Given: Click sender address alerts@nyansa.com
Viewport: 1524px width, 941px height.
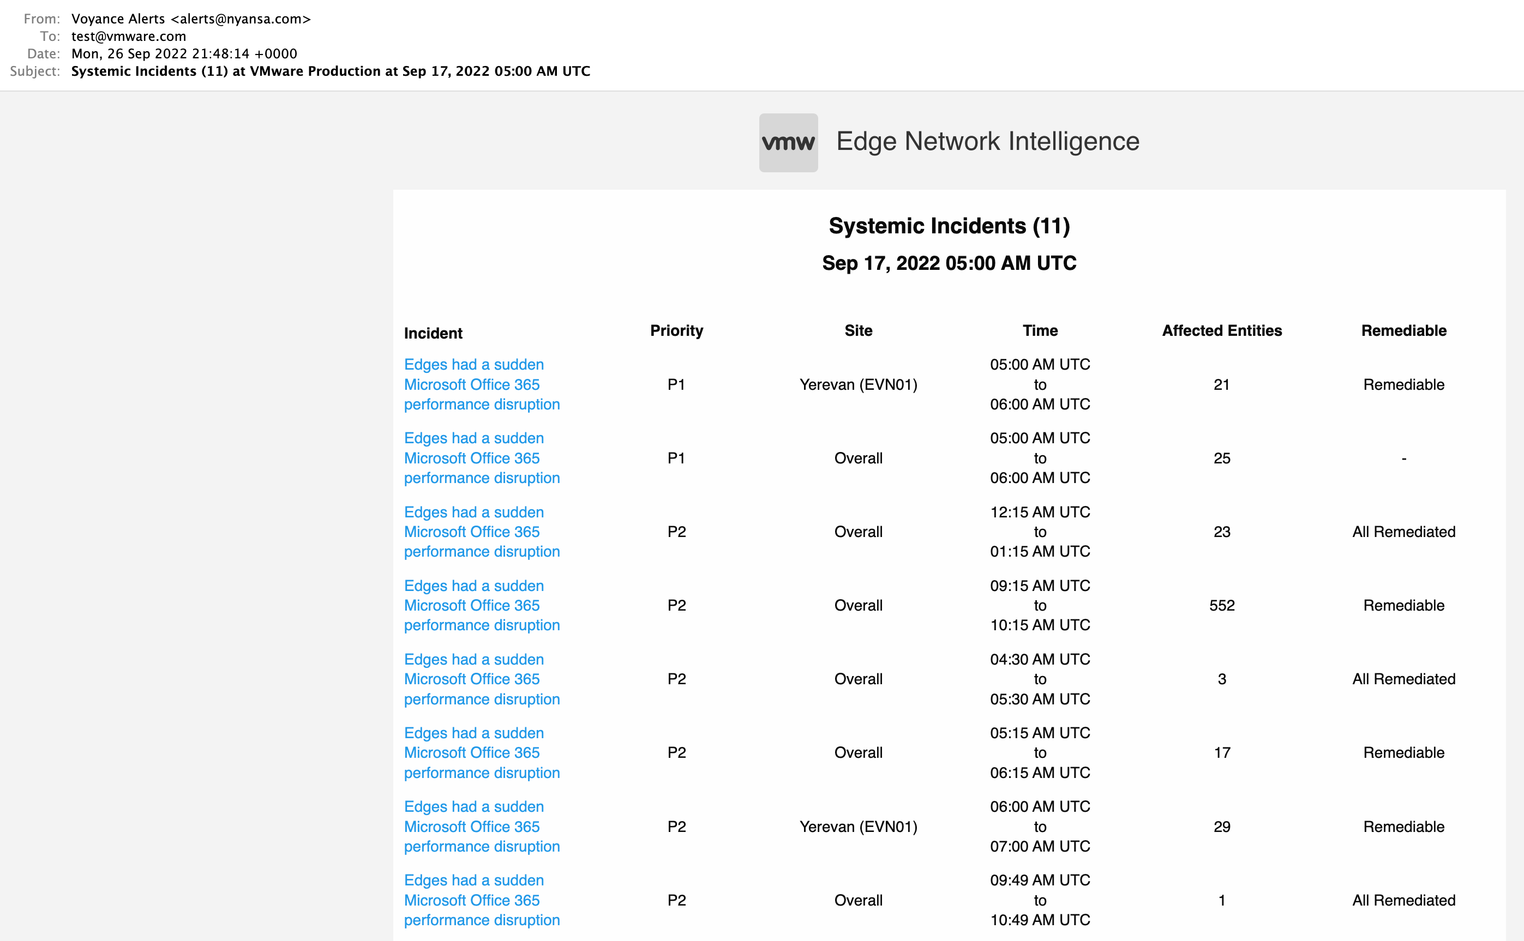Looking at the screenshot, I should [x=241, y=19].
